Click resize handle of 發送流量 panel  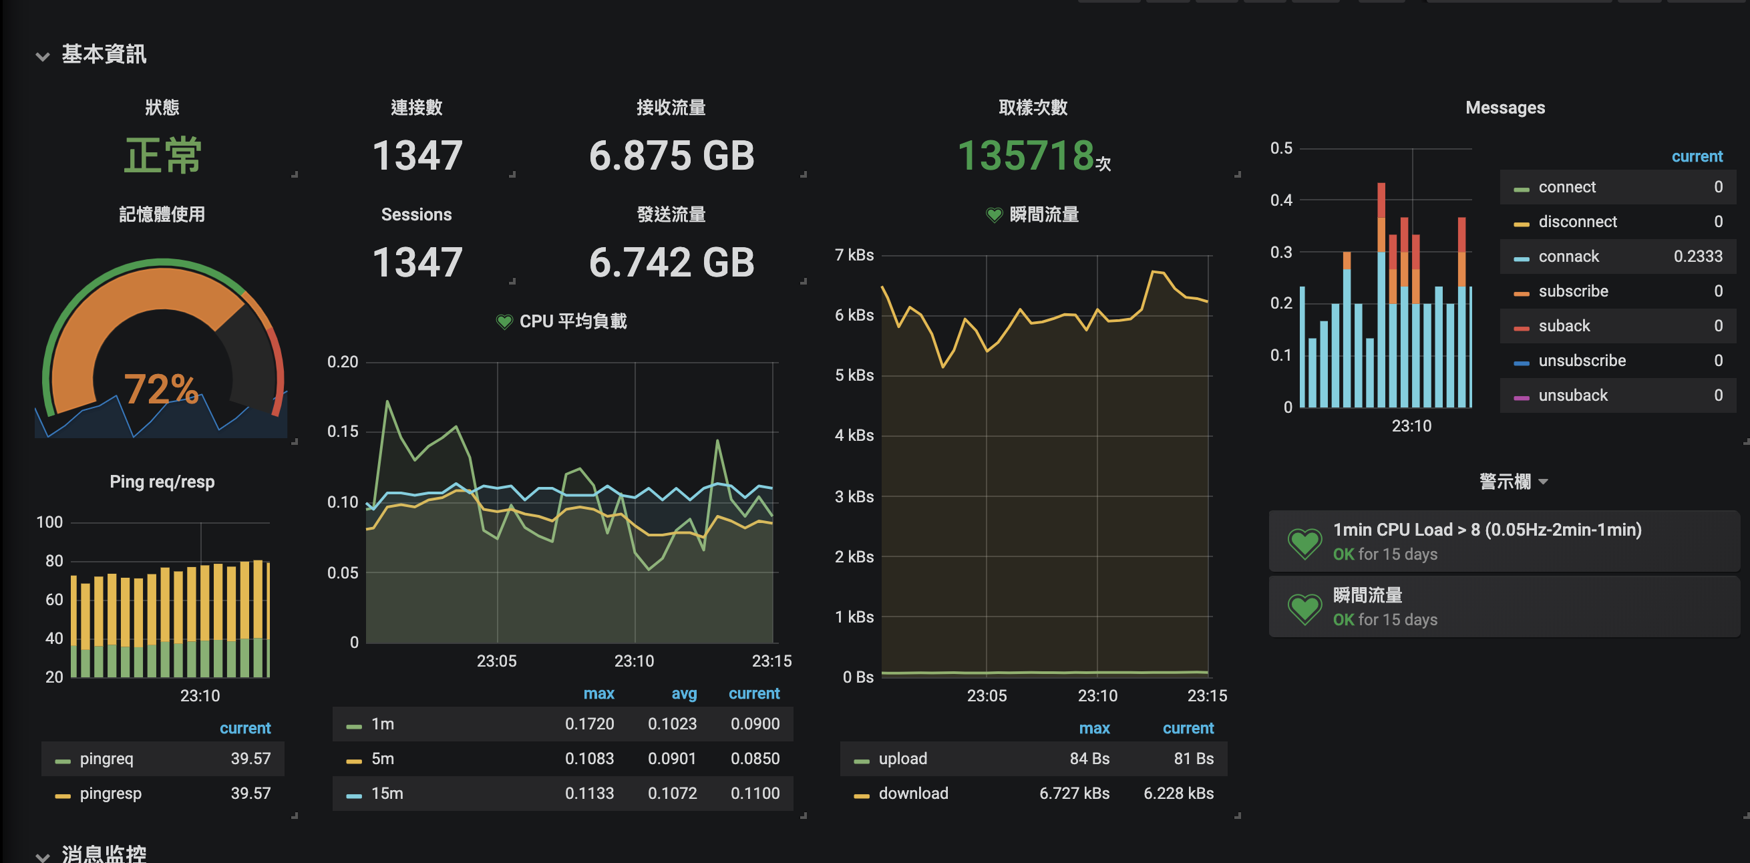pos(804,281)
